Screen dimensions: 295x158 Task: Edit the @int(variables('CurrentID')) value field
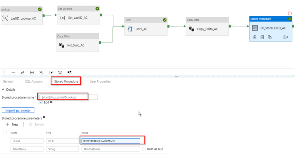(x=111, y=141)
